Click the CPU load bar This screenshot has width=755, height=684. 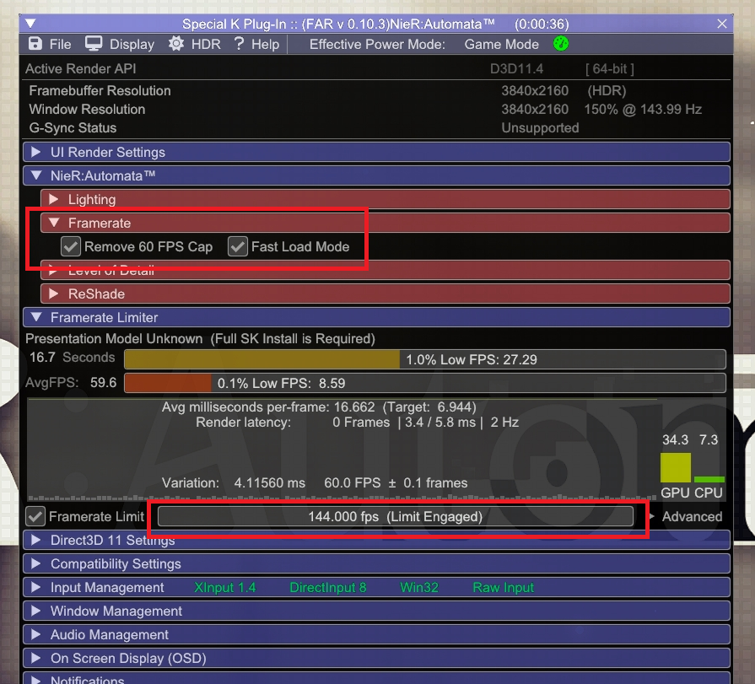point(709,479)
